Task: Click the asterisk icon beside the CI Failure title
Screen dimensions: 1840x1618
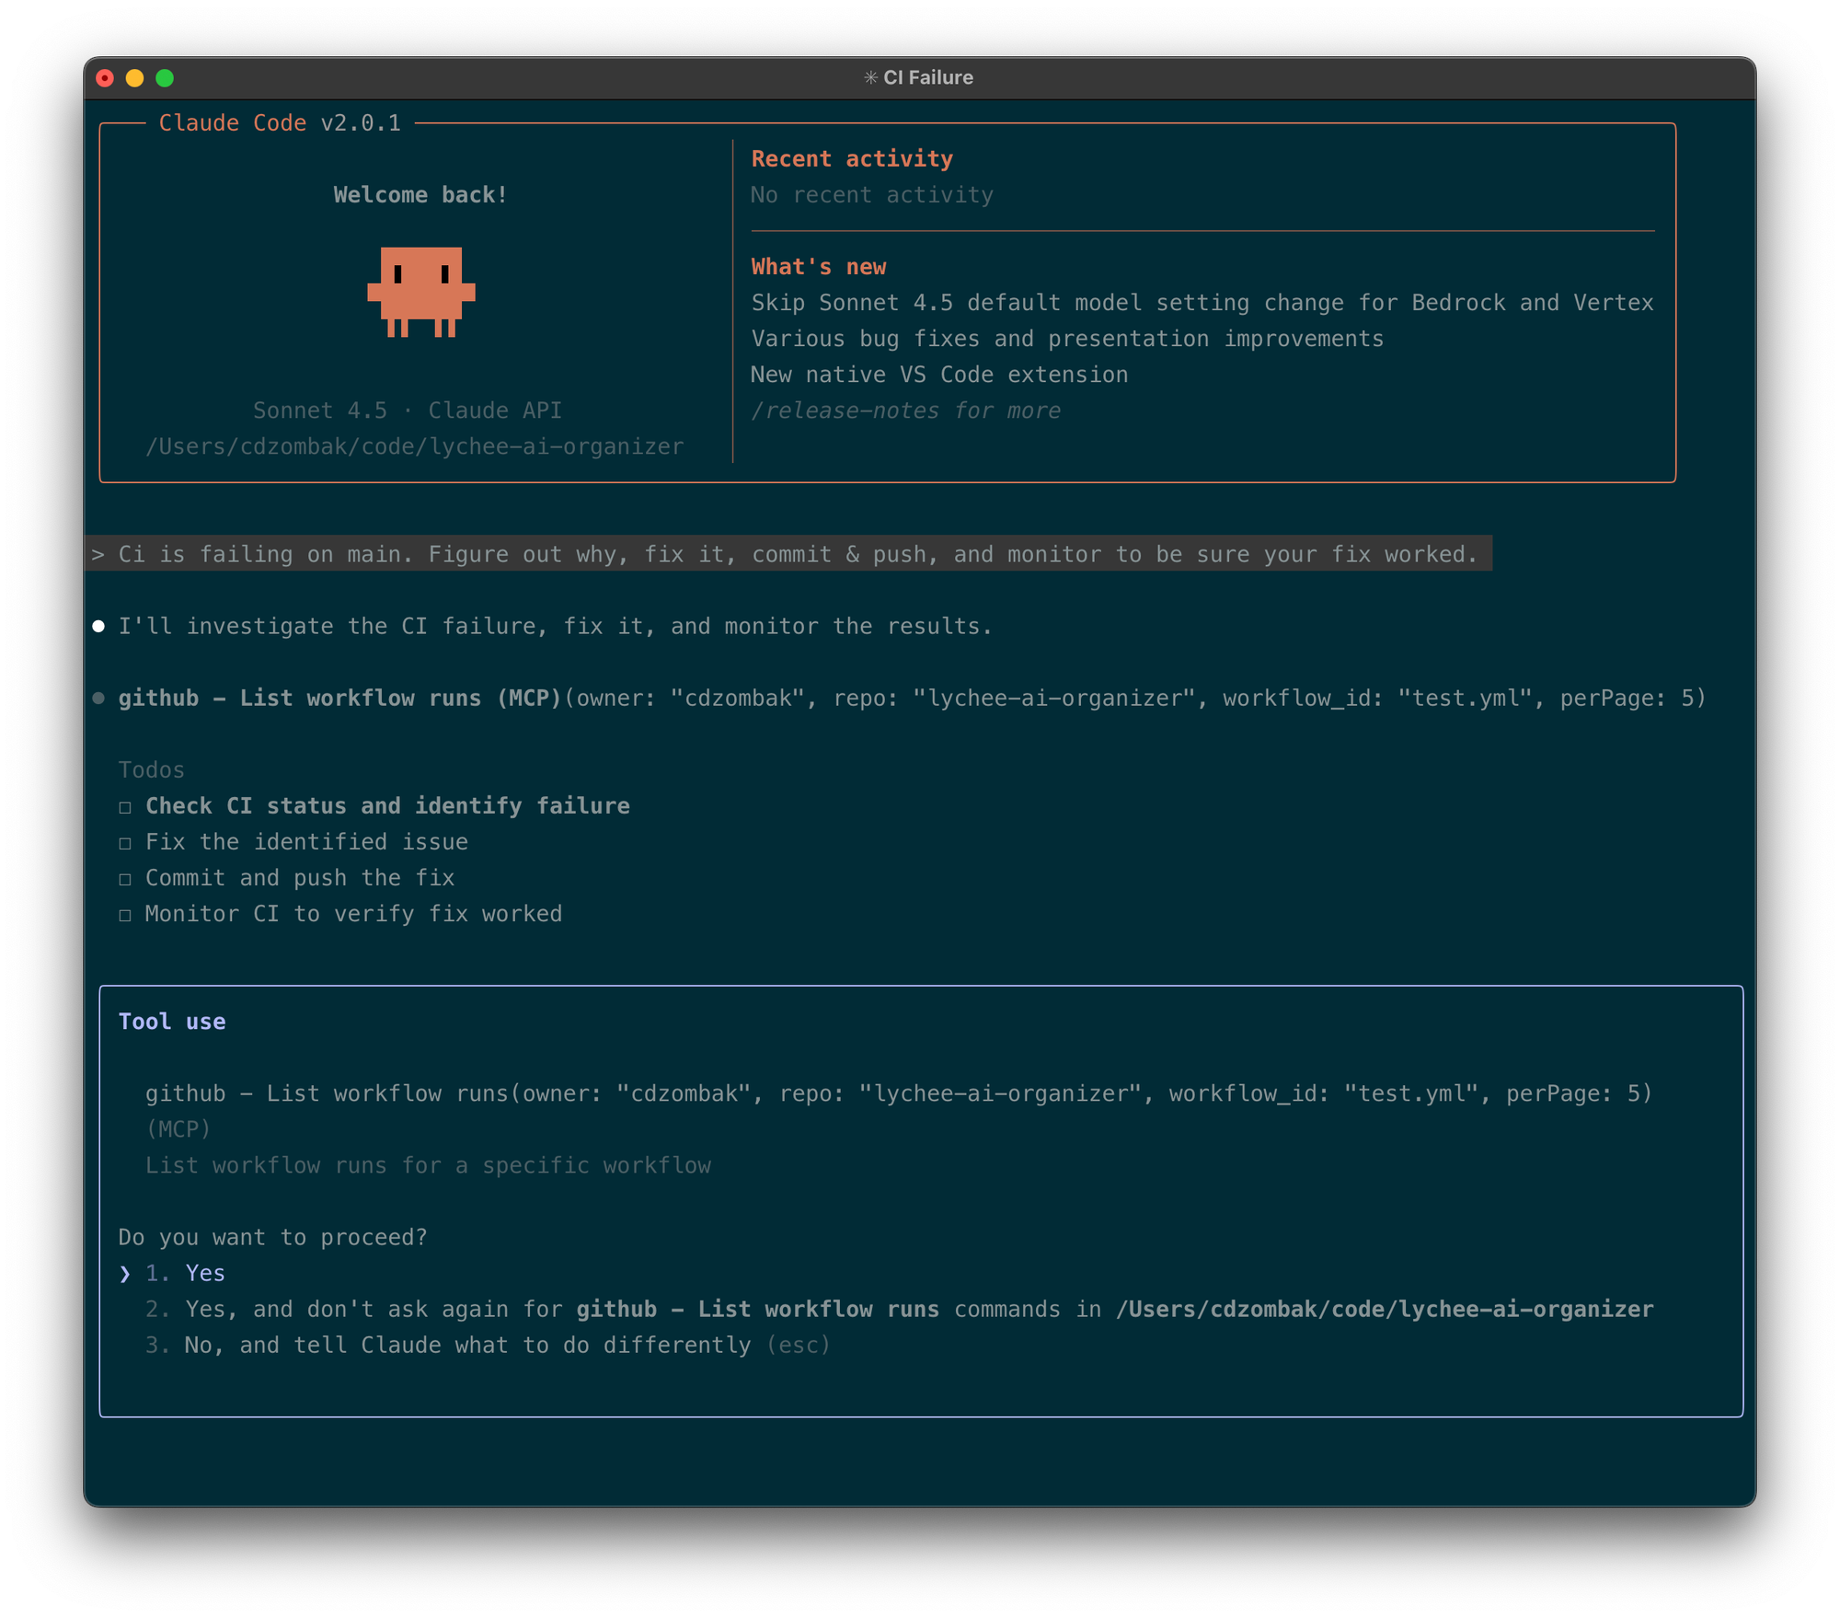Action: point(870,78)
